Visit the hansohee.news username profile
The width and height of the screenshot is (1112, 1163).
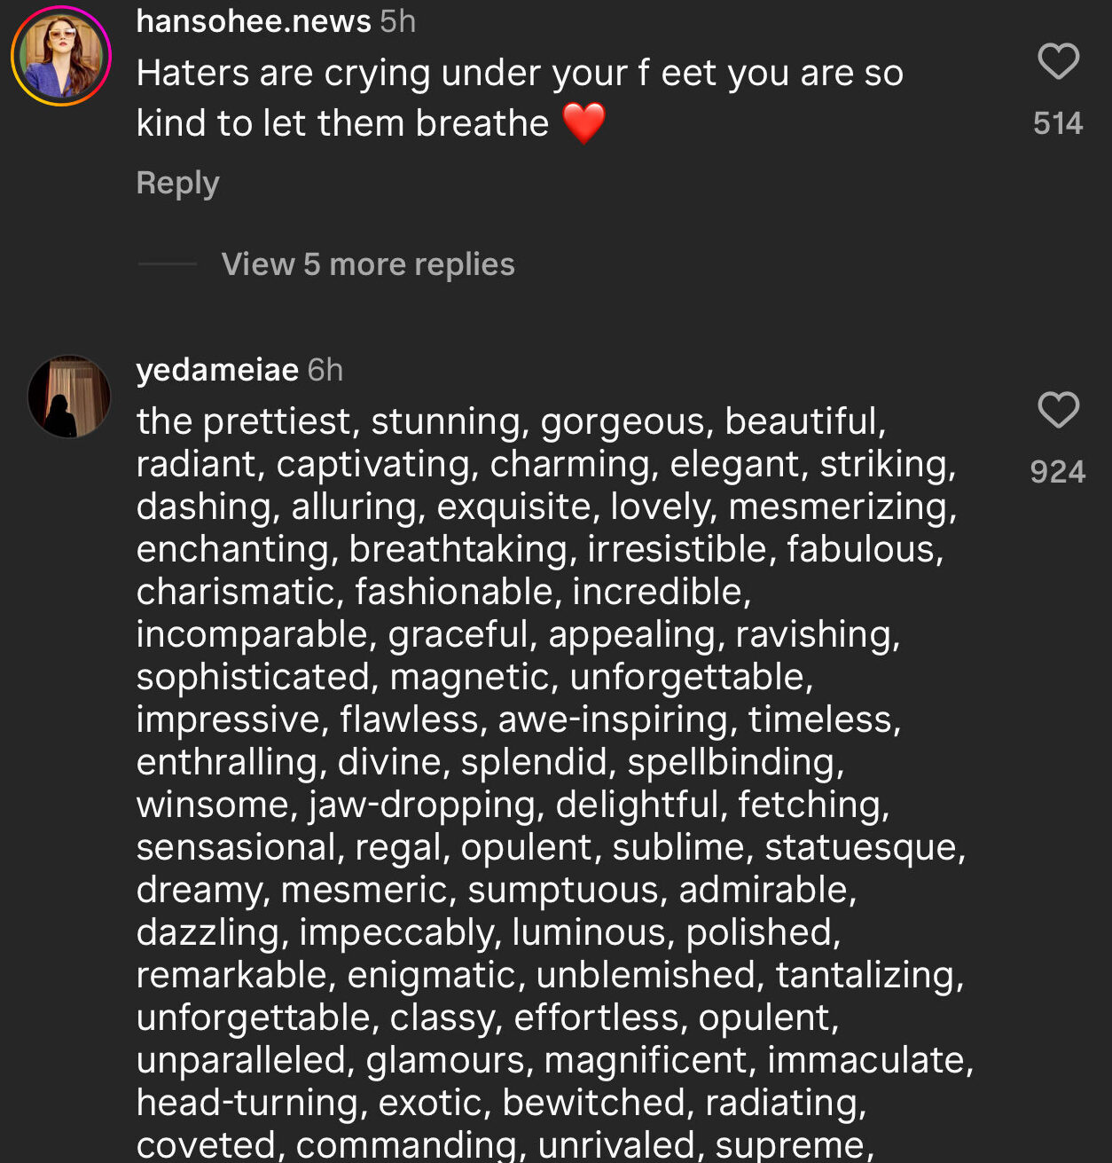(x=254, y=21)
